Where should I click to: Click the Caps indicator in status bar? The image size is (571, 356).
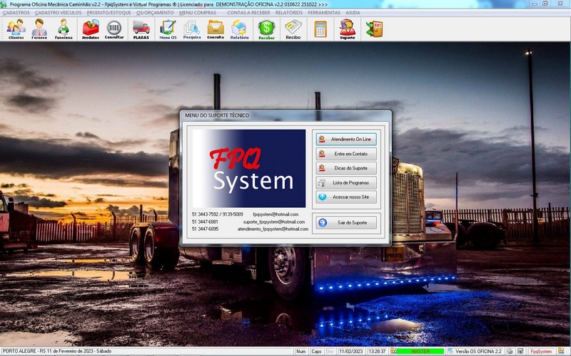[x=316, y=351]
